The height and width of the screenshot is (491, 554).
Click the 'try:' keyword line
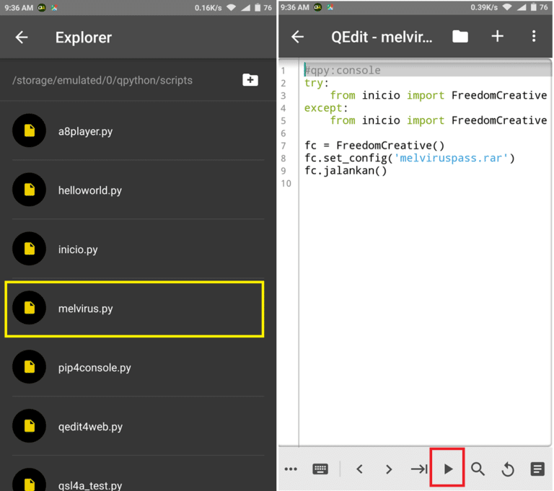[x=317, y=83]
